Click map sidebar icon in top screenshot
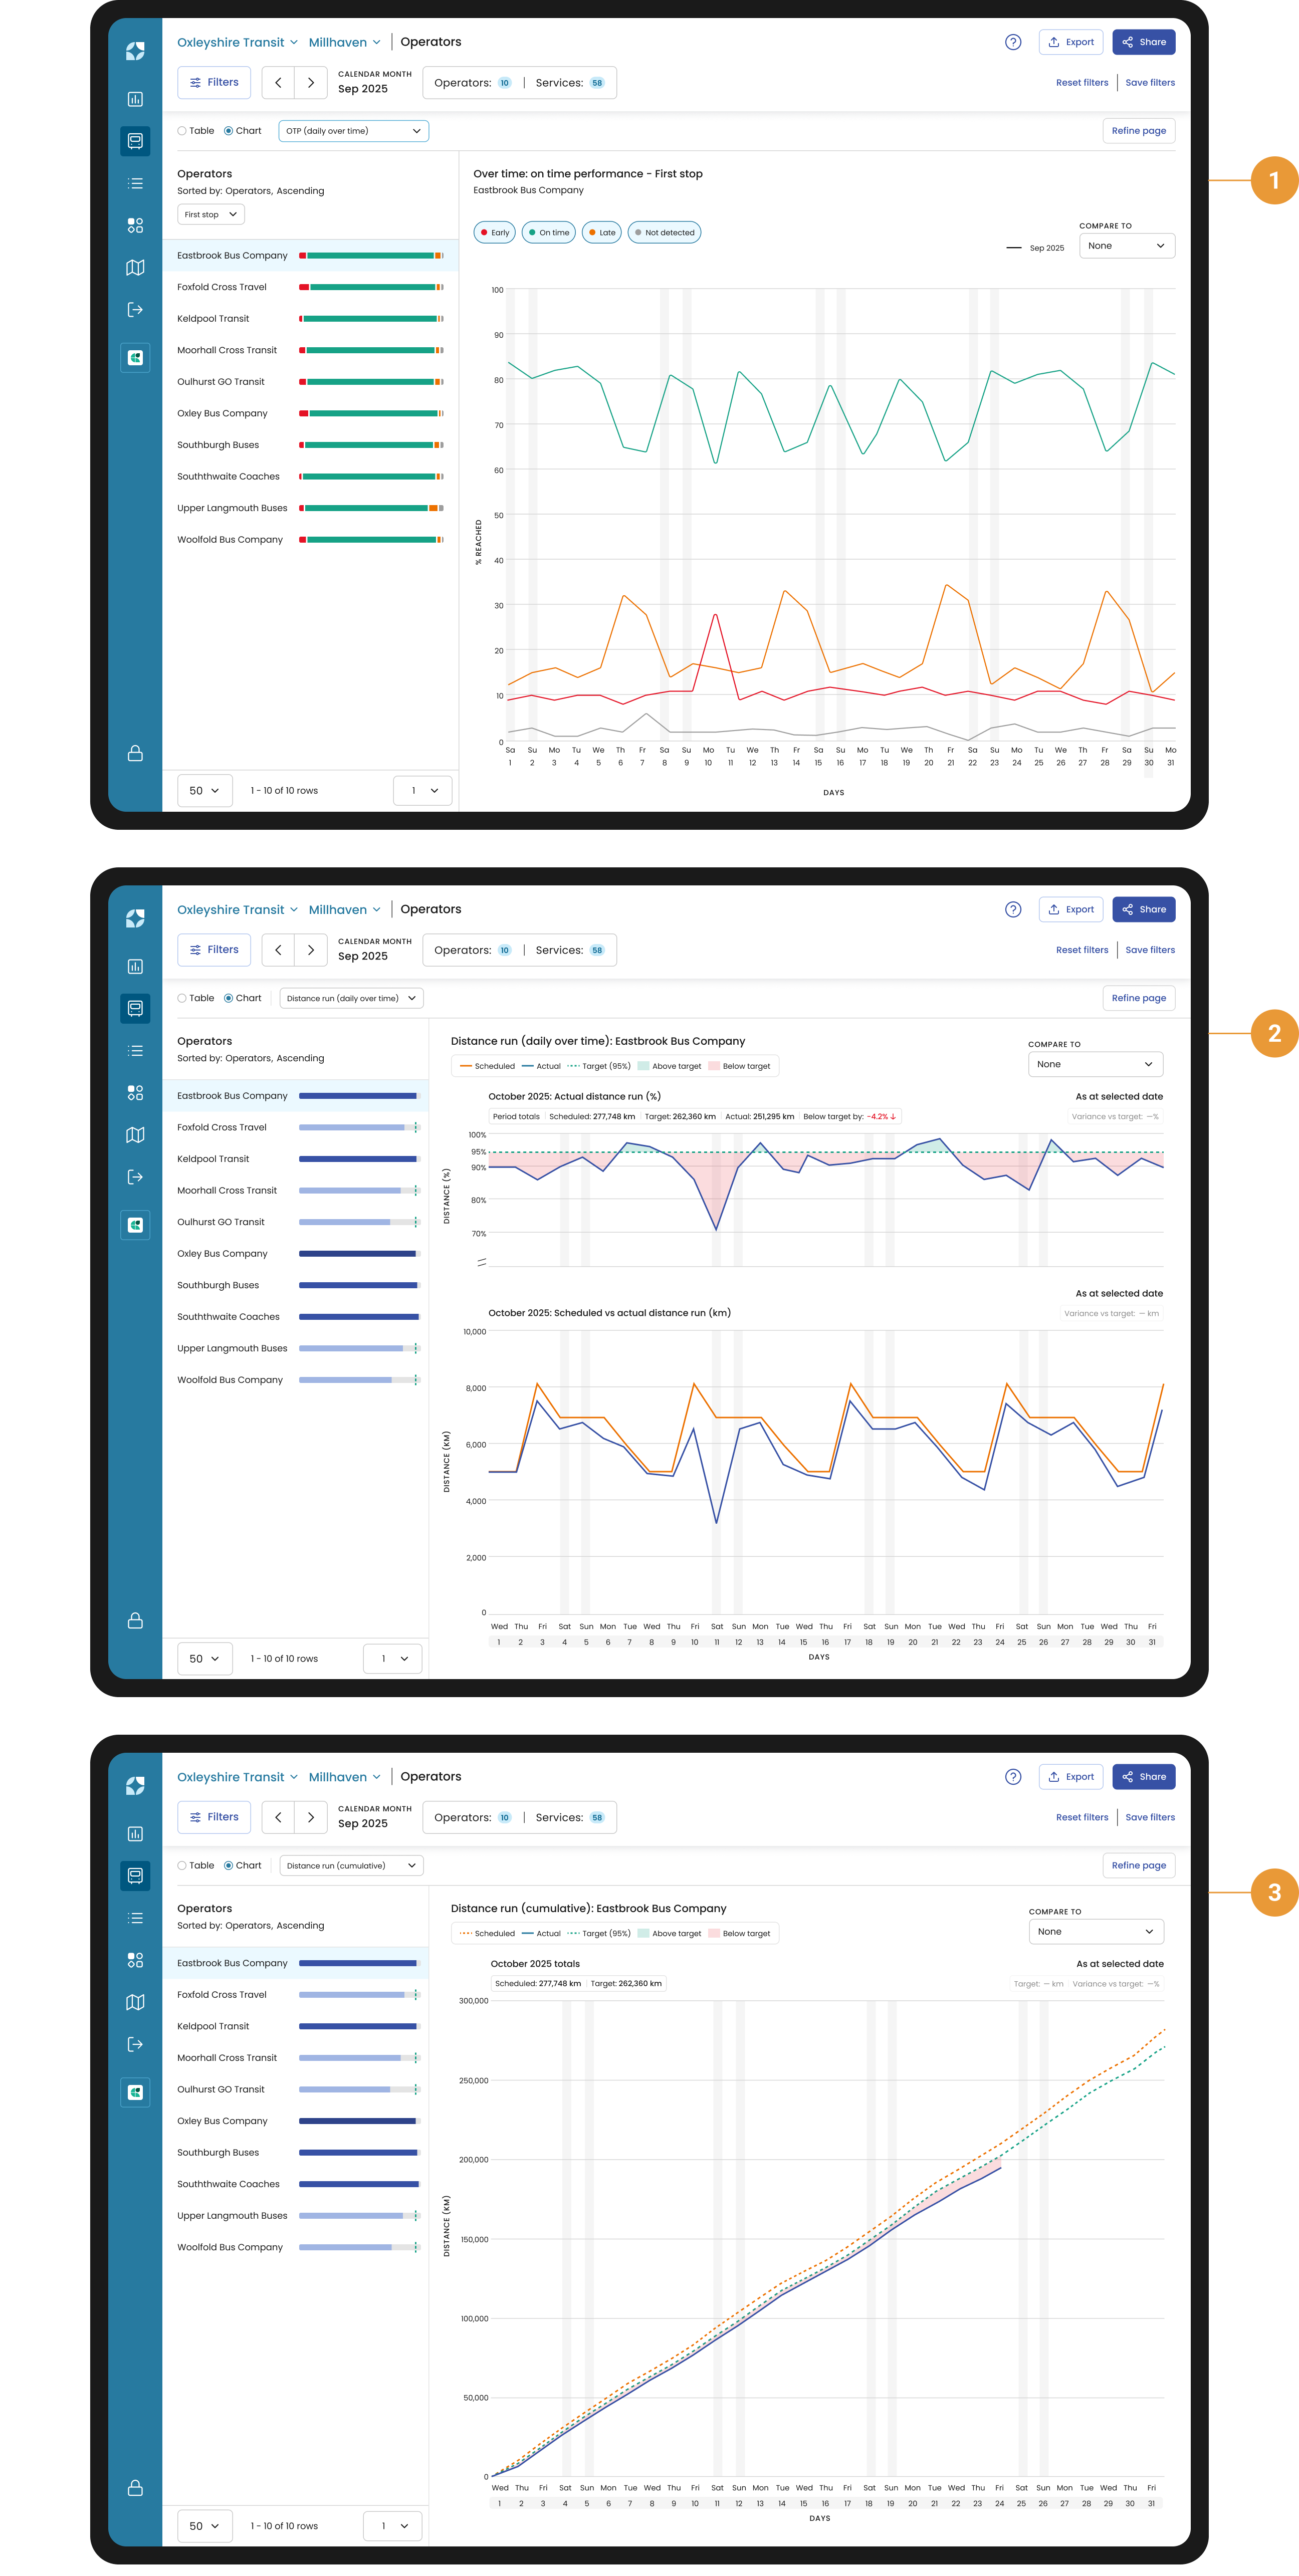The image size is (1299, 2576). 135,267
